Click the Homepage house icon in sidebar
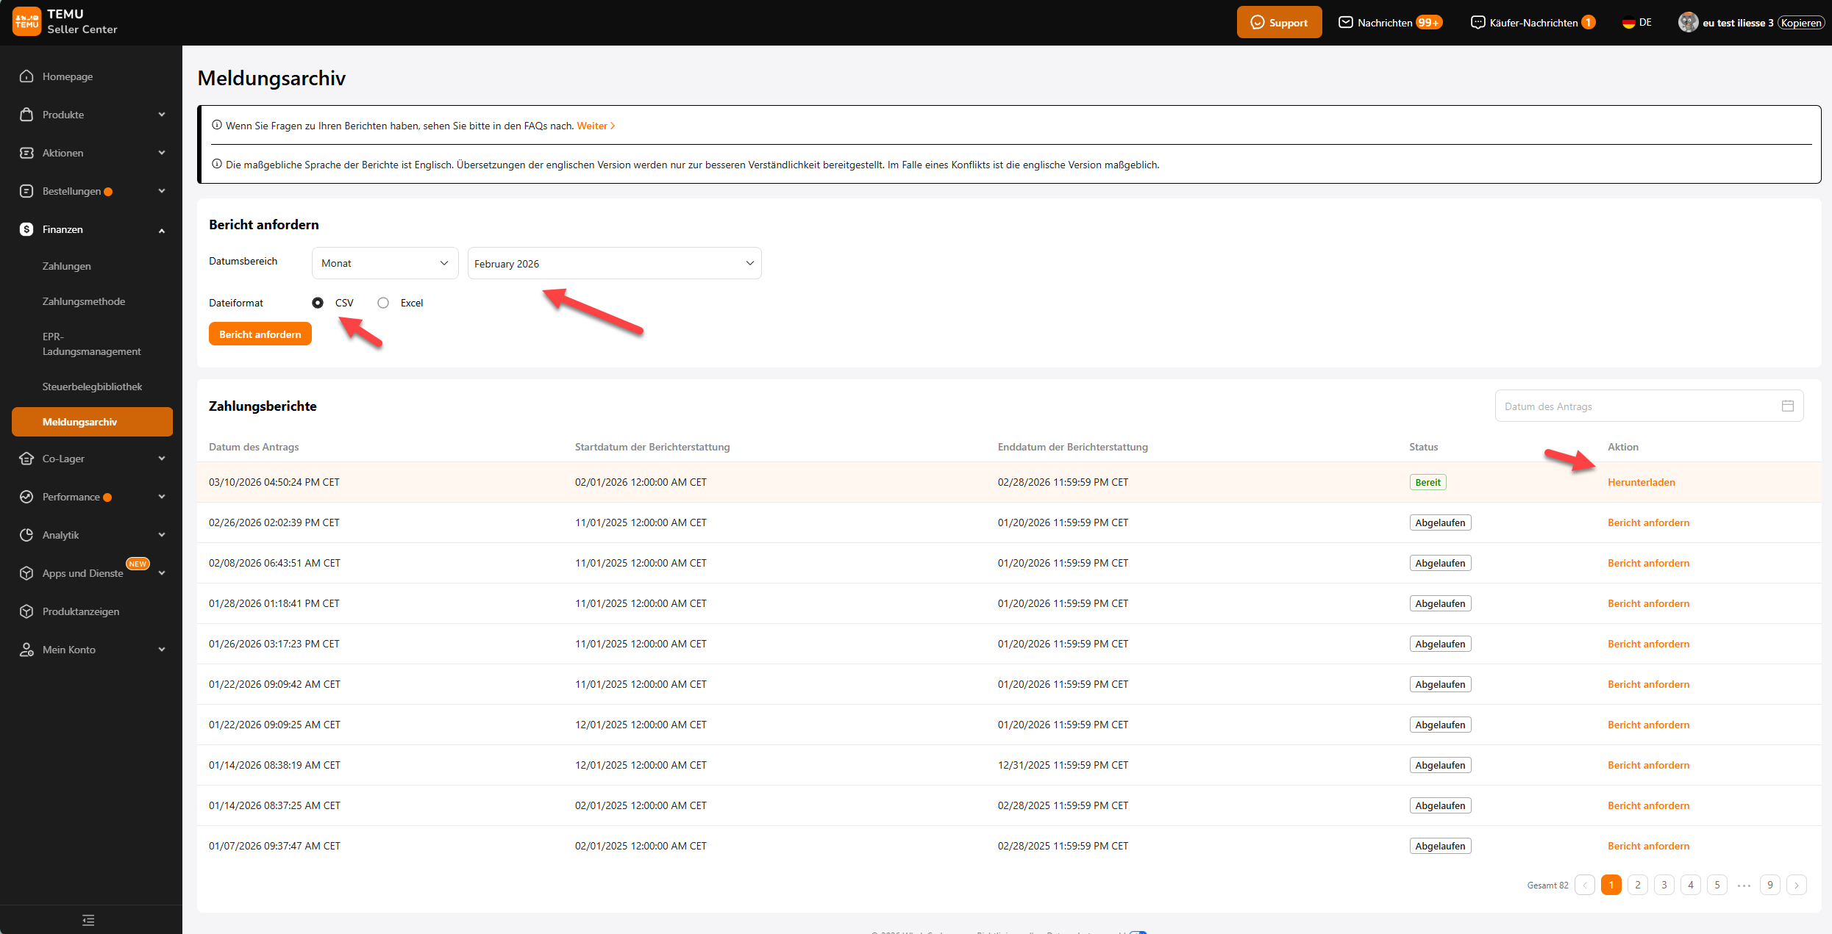 pyautogui.click(x=26, y=76)
